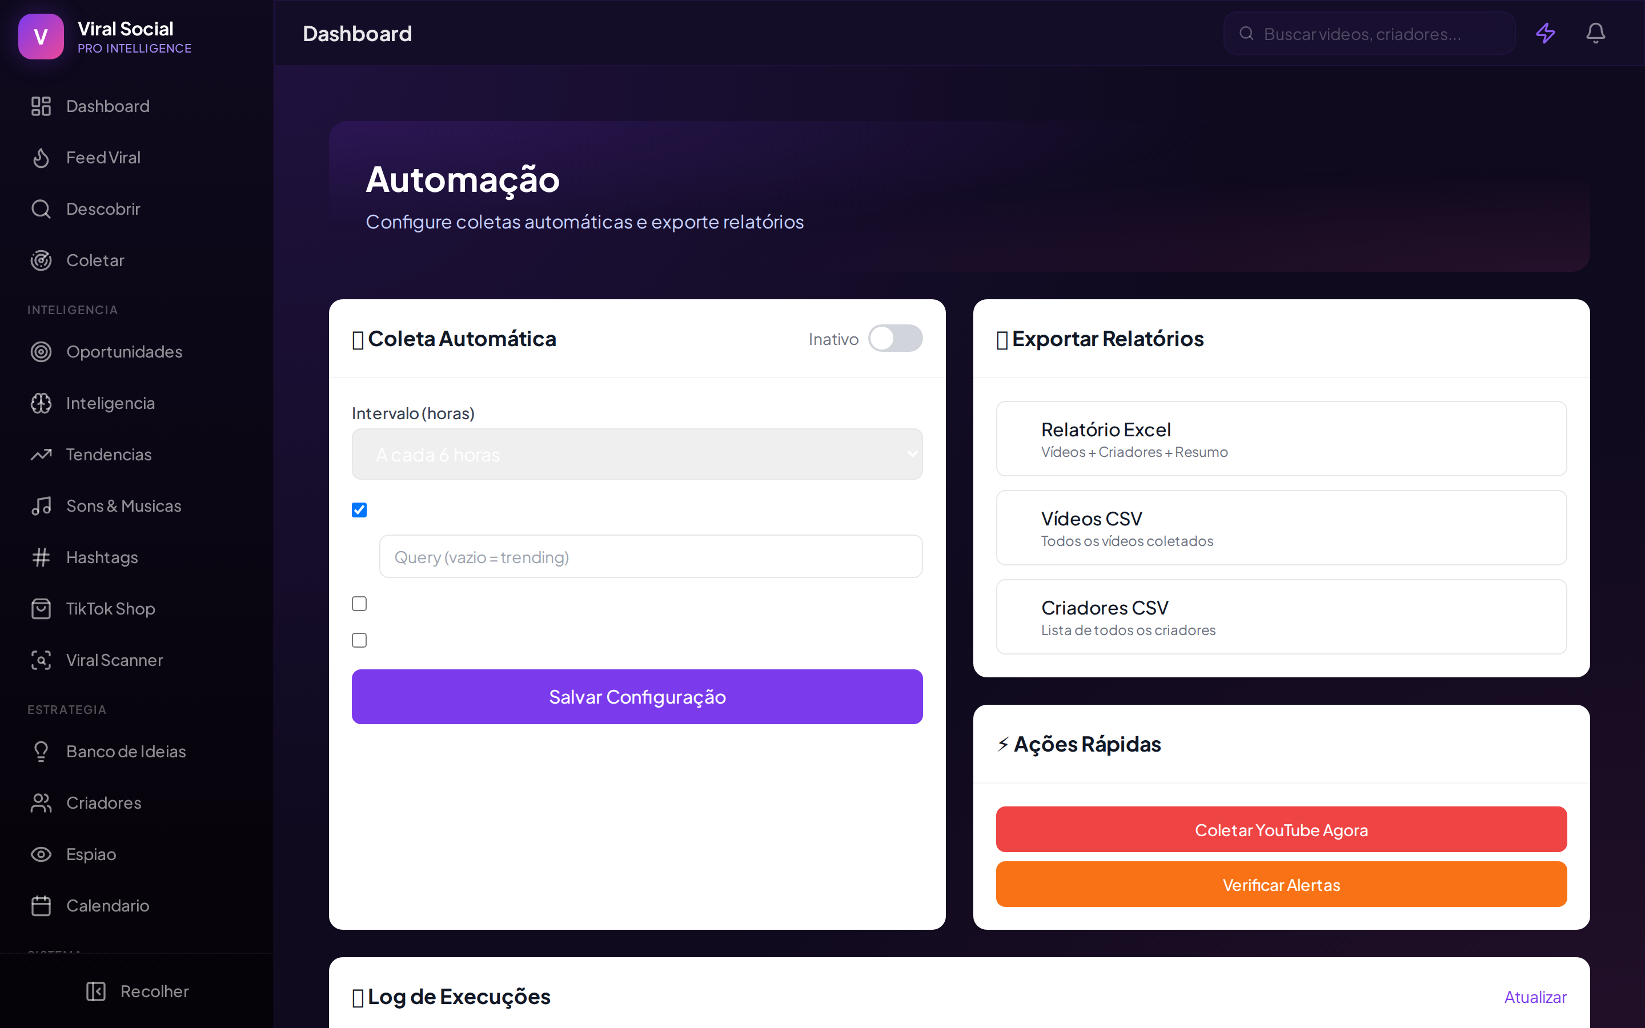This screenshot has height=1028, width=1645.
Task: Click the Salvar Configuração button
Action: (637, 697)
